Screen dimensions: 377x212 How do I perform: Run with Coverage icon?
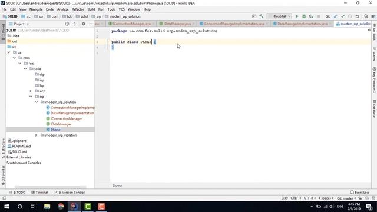(311, 16)
